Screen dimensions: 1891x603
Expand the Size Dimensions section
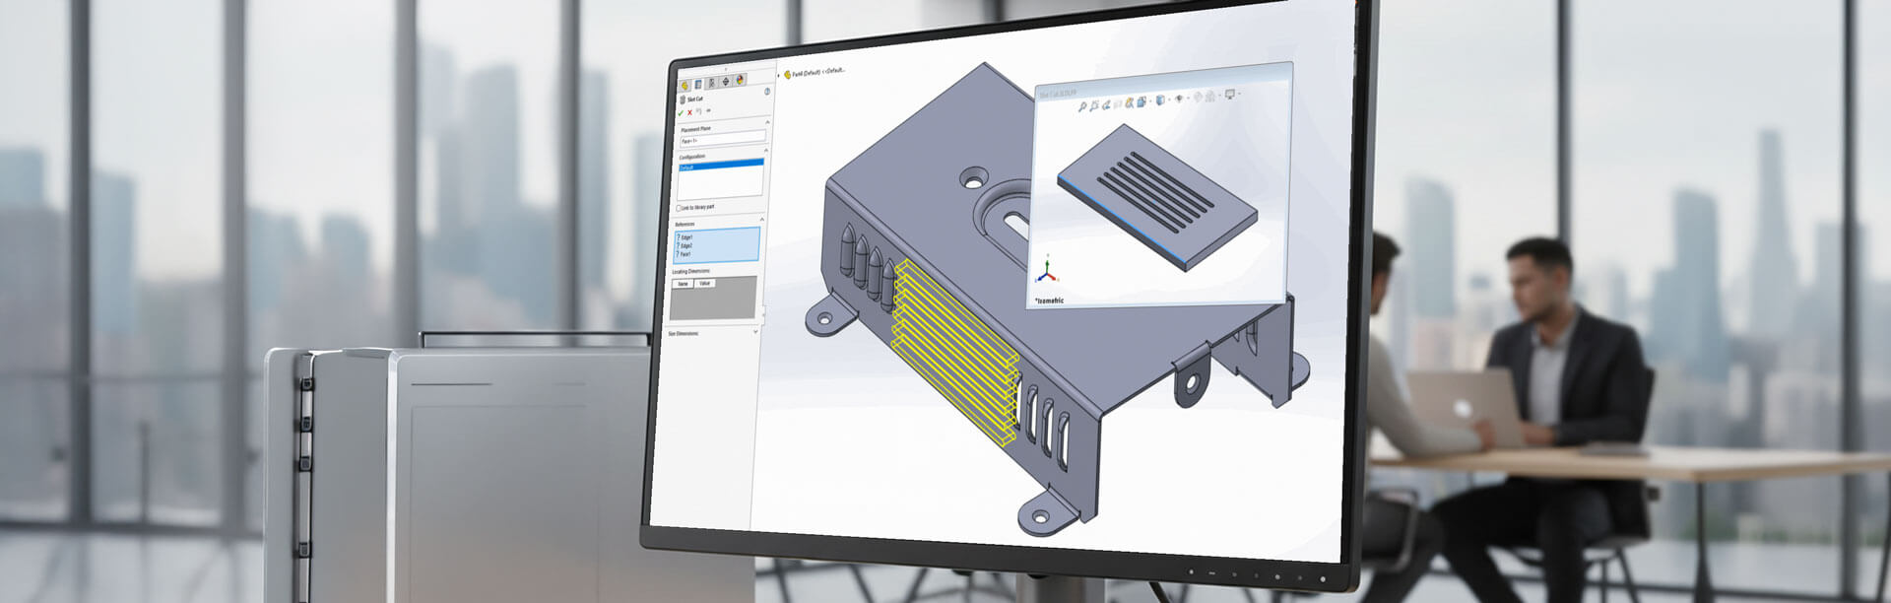755,331
